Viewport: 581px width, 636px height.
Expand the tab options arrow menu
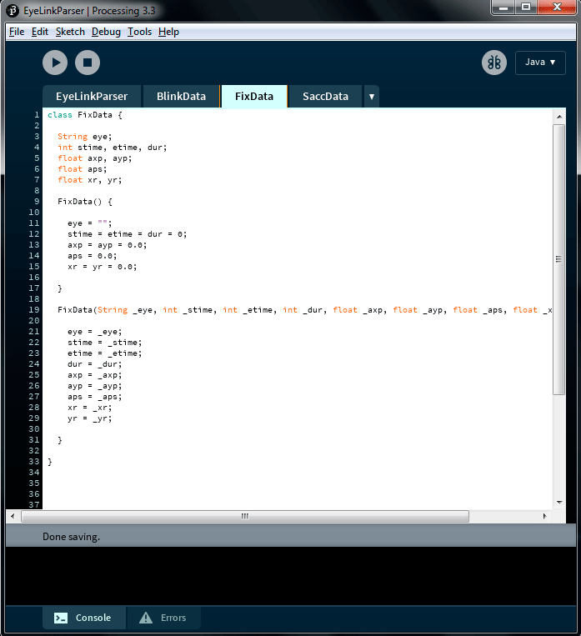tap(371, 97)
